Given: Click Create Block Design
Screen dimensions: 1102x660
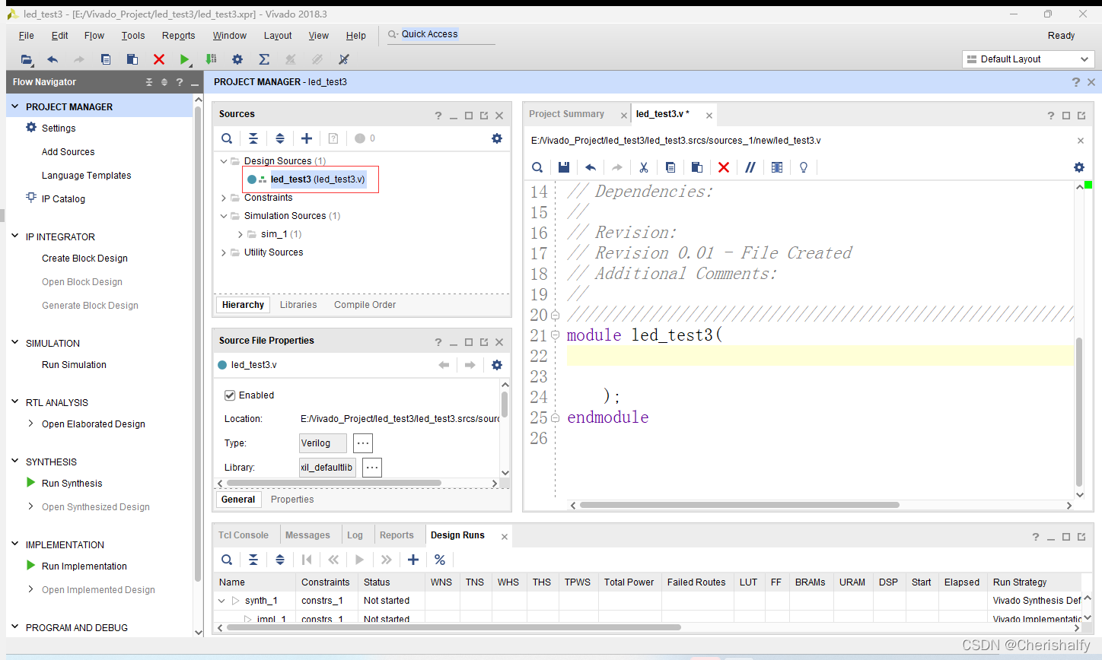Looking at the screenshot, I should pyautogui.click(x=84, y=259).
